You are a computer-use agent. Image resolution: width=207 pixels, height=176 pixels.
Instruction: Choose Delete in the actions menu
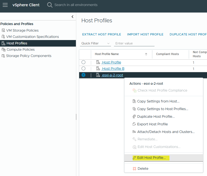tap(164, 169)
